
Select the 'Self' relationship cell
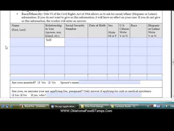[54, 42]
